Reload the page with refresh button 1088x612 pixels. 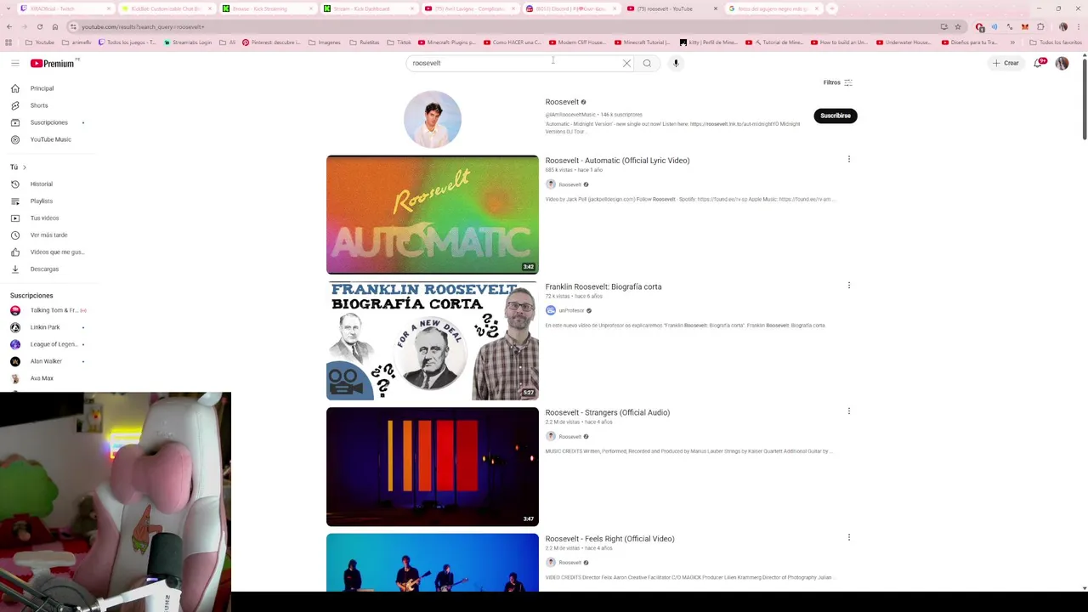(x=39, y=26)
